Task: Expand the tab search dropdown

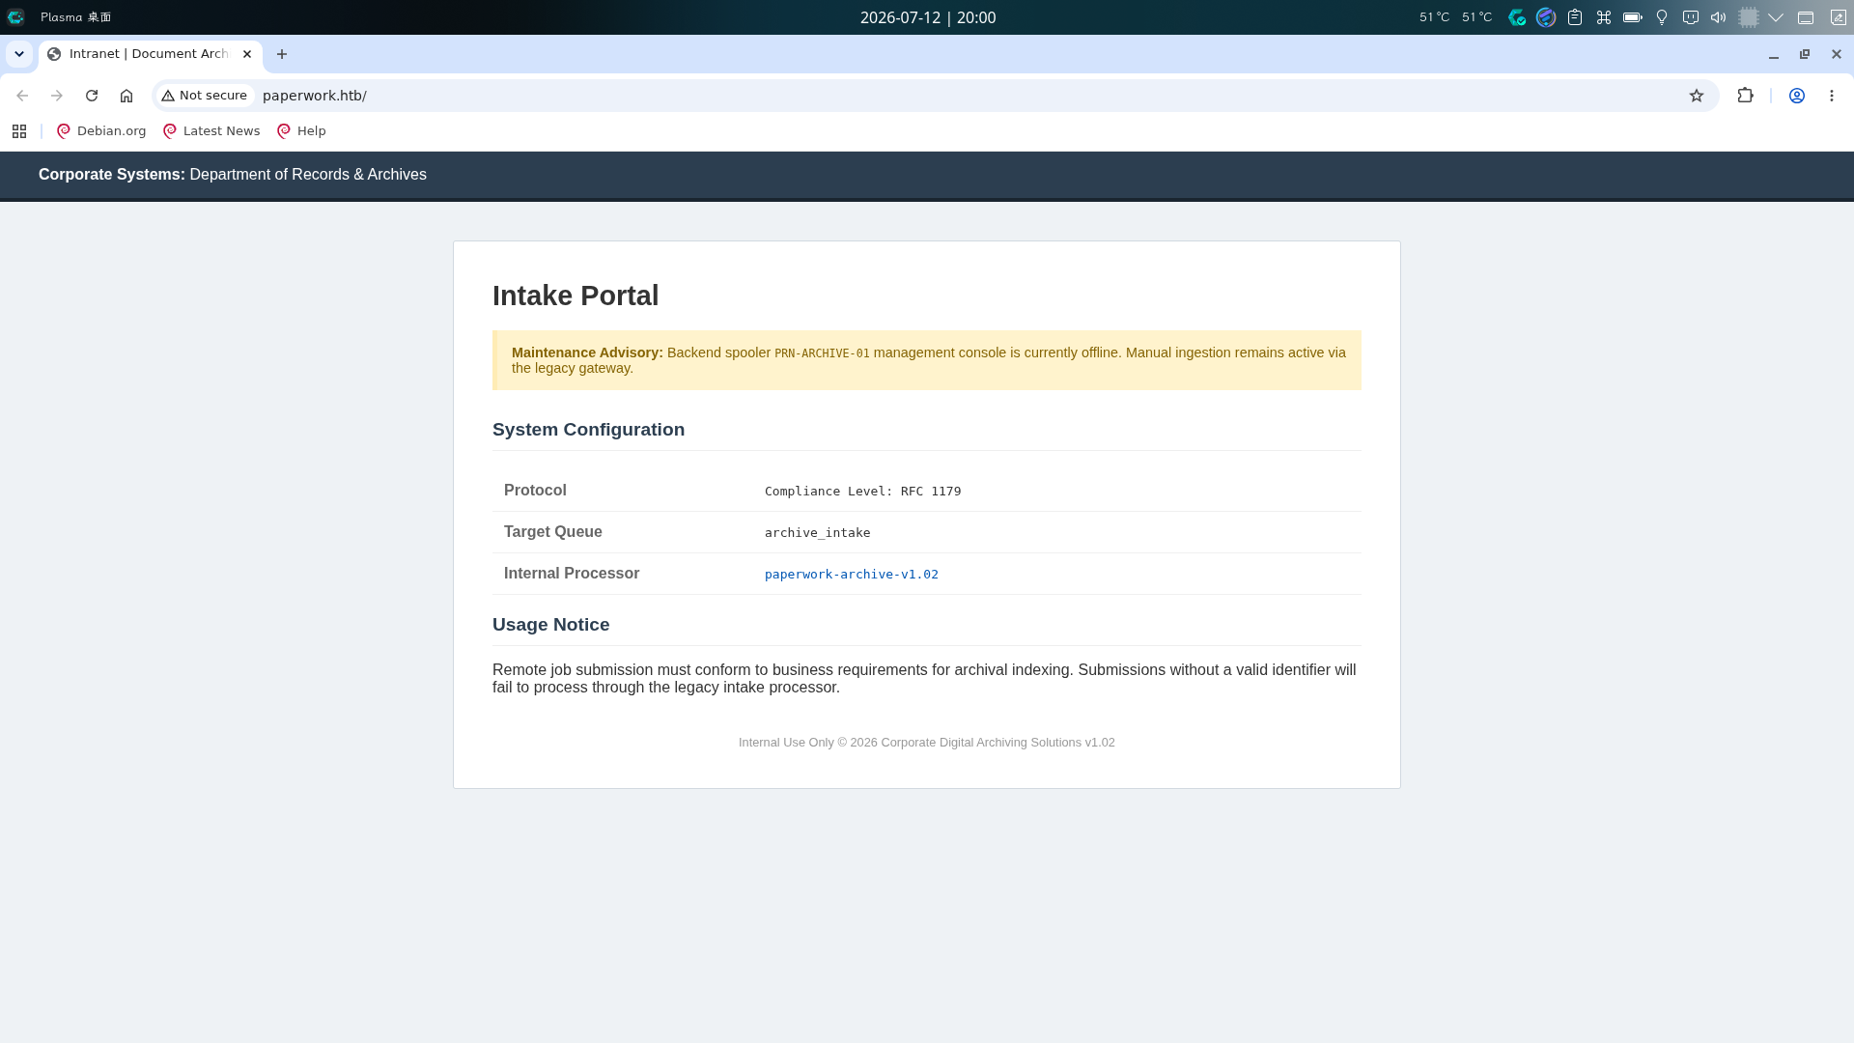Action: click(19, 54)
